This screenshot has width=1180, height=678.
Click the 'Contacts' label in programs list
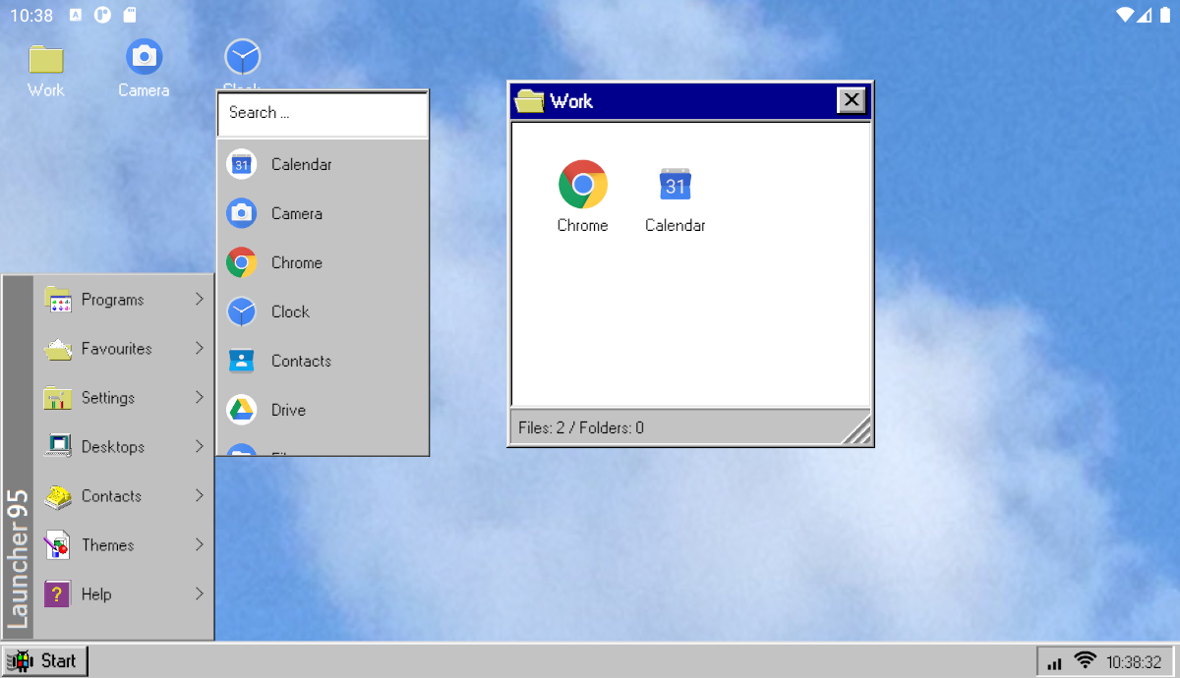coord(301,361)
